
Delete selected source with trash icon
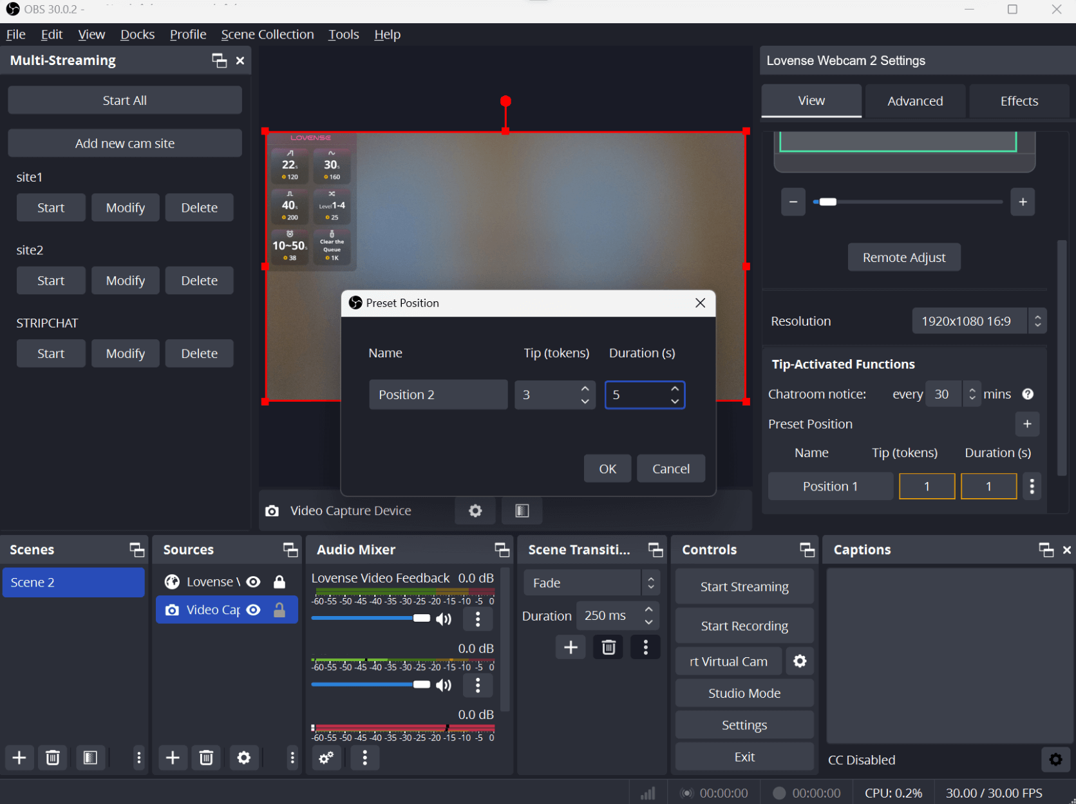click(x=206, y=758)
